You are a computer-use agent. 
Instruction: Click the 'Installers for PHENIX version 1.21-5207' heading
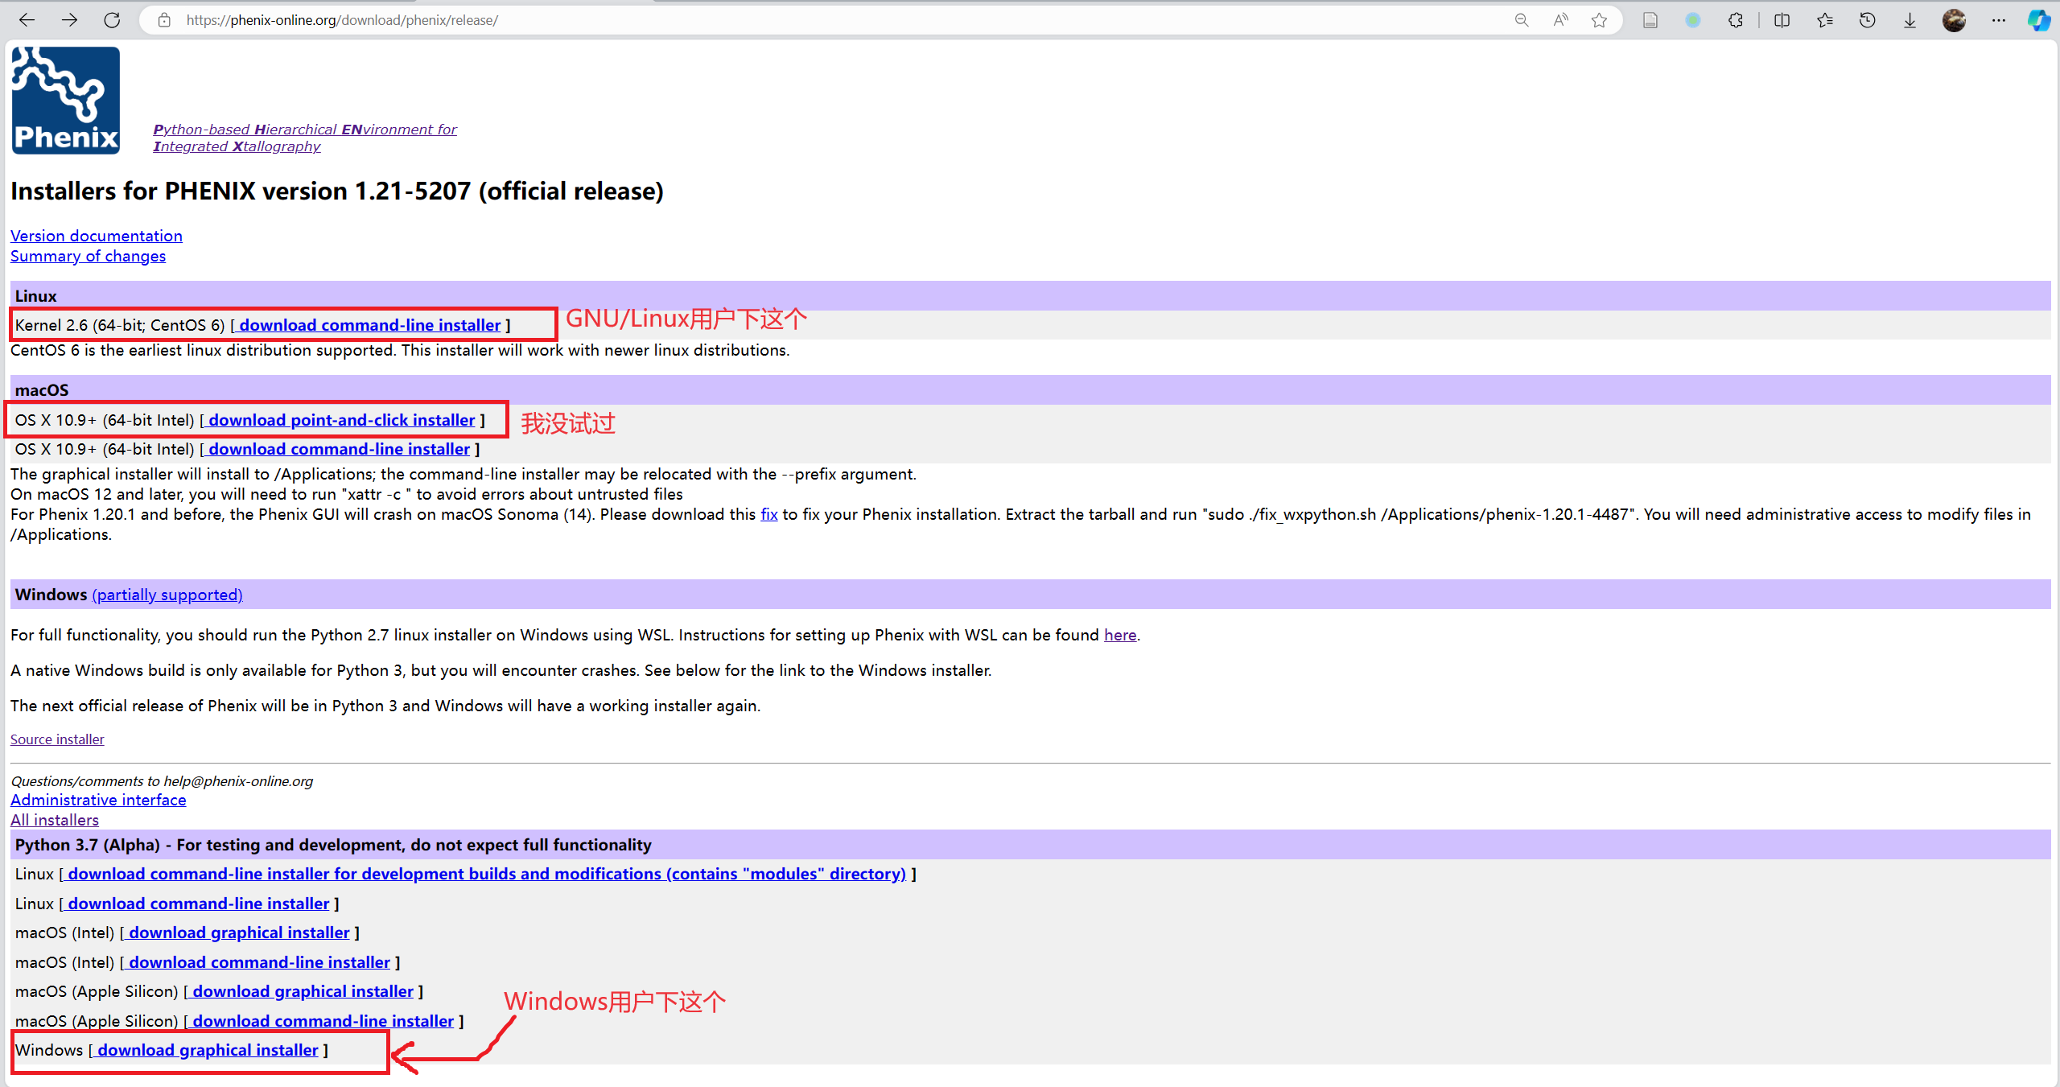(x=337, y=191)
